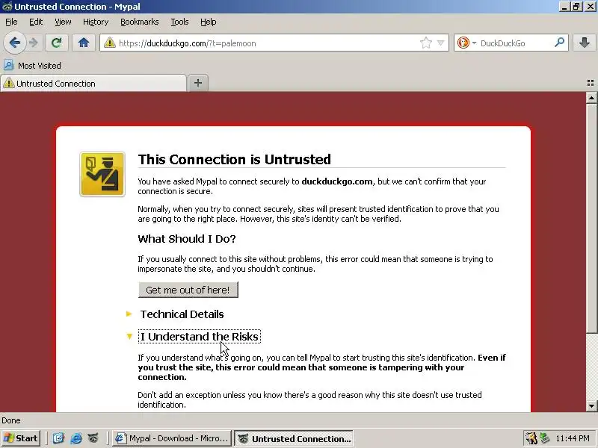Click the first system tray icon
This screenshot has height=448, width=598.
coord(531,438)
